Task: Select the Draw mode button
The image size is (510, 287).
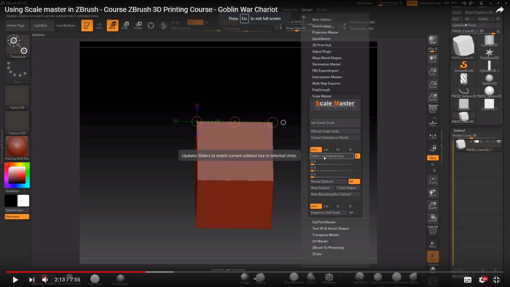Action: 99,26
